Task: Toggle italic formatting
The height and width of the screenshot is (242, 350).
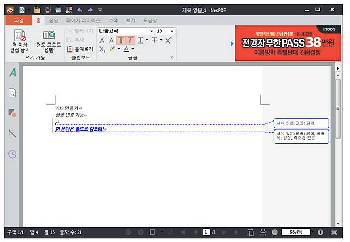Action: (130, 40)
